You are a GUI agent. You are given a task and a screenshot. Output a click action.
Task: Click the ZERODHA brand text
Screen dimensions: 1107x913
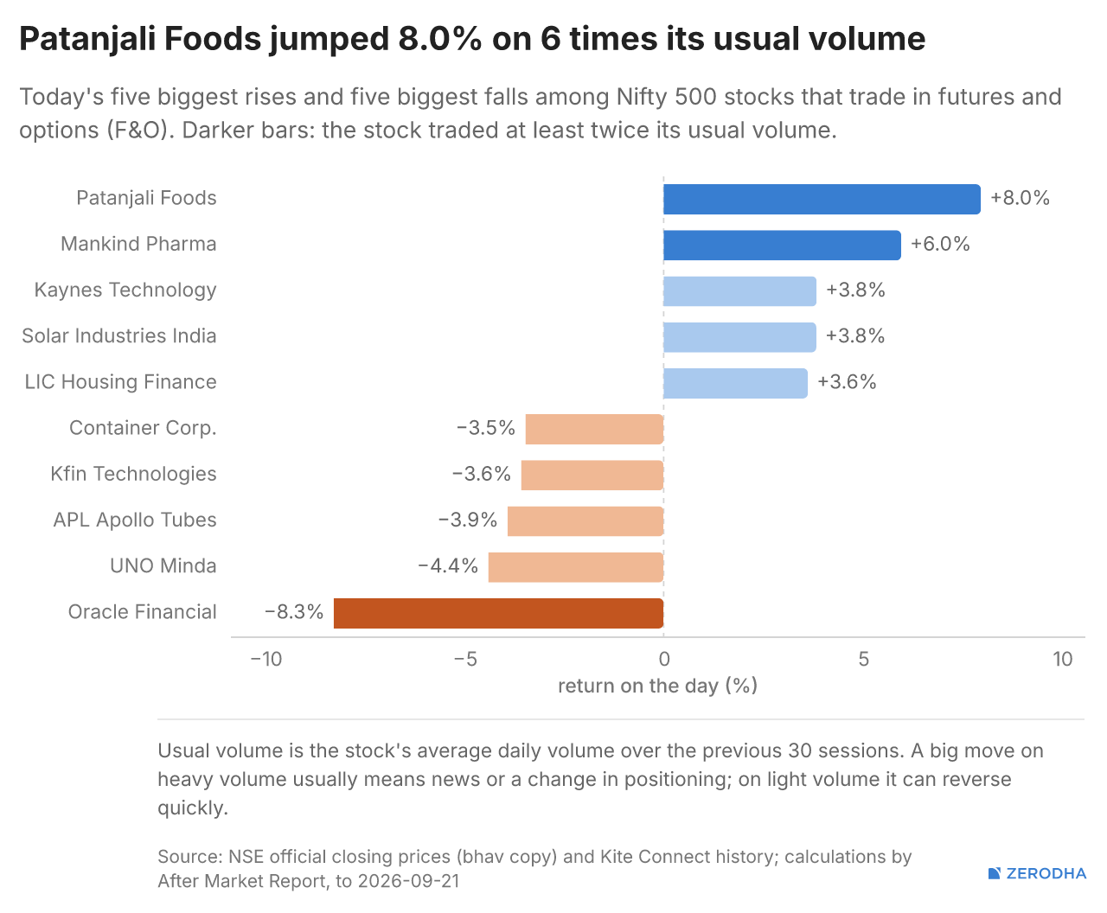tap(1046, 873)
